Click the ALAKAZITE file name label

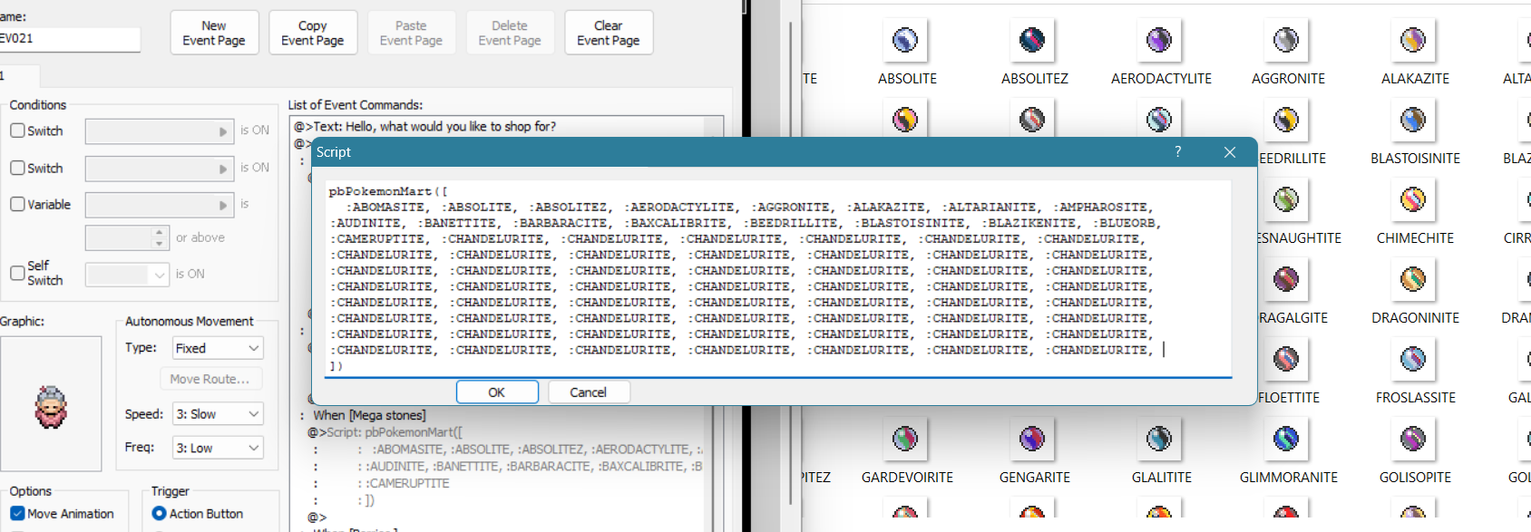1415,79
